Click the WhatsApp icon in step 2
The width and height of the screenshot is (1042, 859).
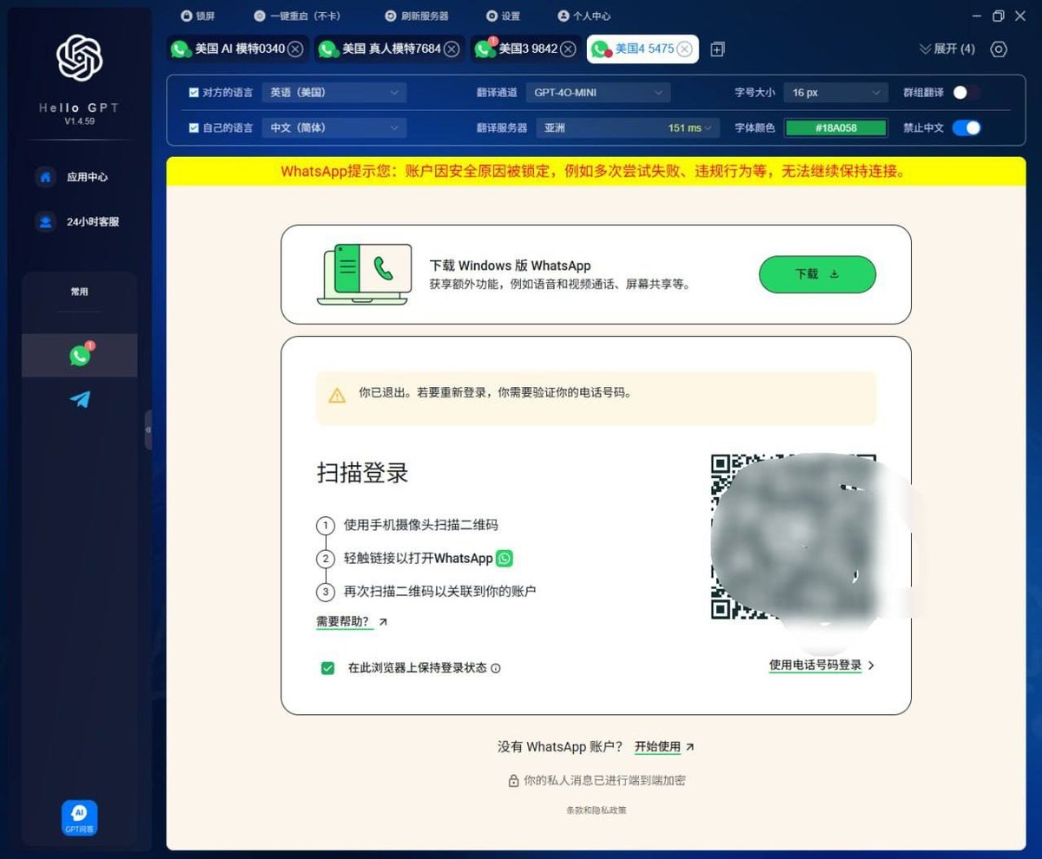click(505, 558)
